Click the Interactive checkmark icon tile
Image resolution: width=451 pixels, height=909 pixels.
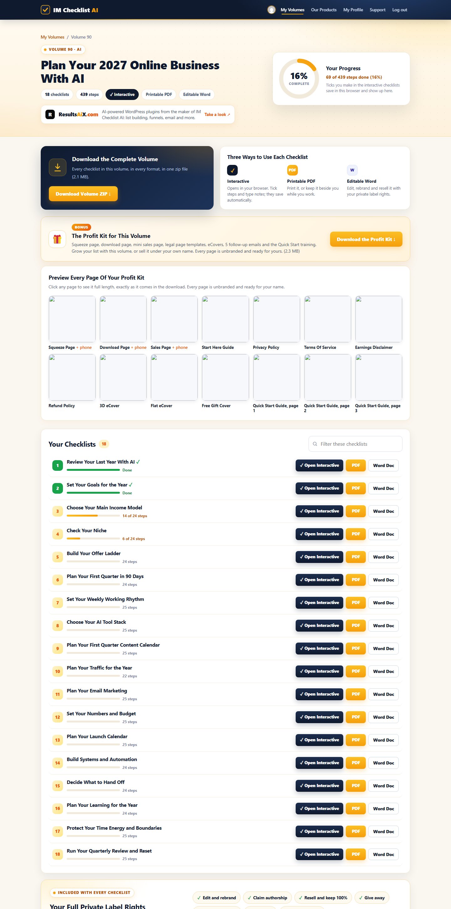[232, 170]
